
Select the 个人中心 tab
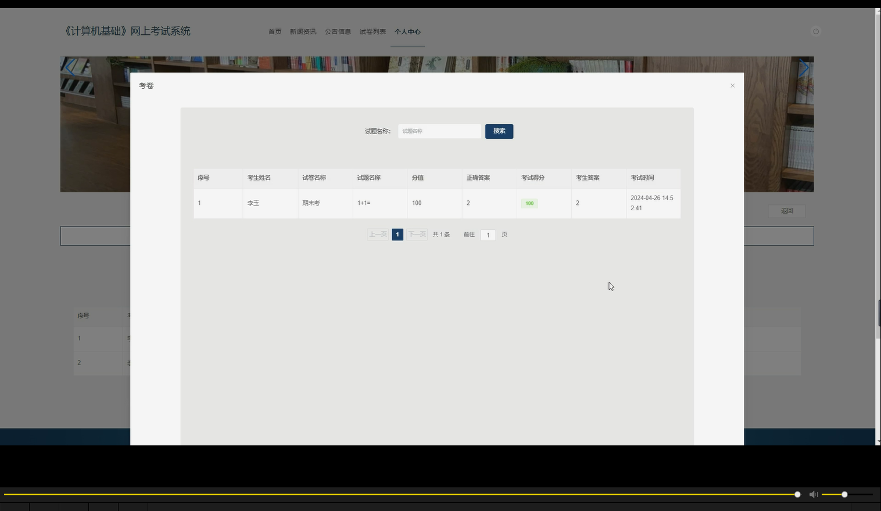pyautogui.click(x=407, y=31)
